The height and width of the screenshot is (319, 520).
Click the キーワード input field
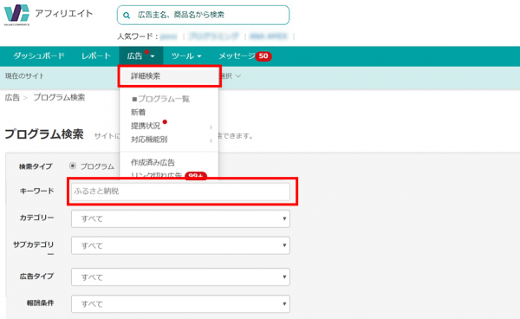coord(181,192)
